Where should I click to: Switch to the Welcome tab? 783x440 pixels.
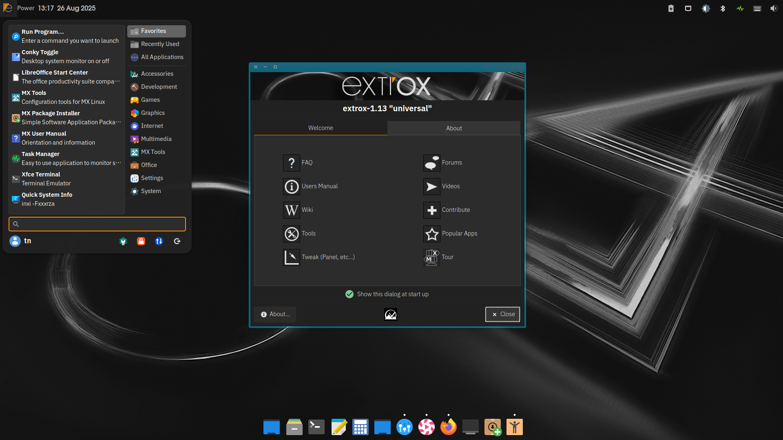(x=321, y=128)
